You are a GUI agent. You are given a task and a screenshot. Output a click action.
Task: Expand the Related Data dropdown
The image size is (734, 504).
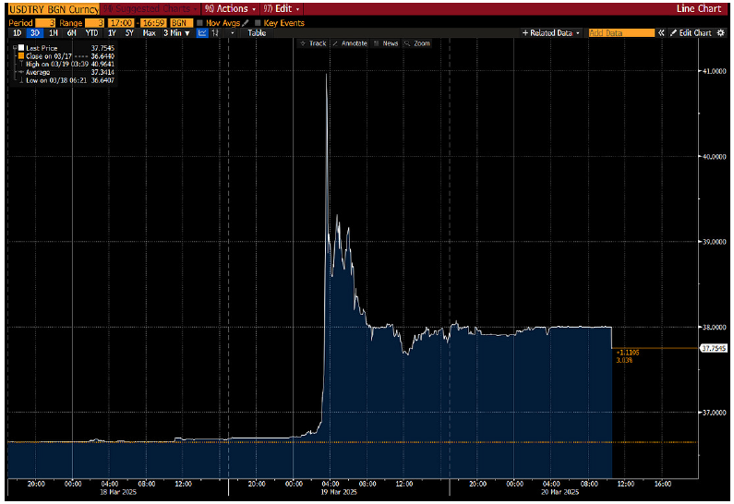552,32
